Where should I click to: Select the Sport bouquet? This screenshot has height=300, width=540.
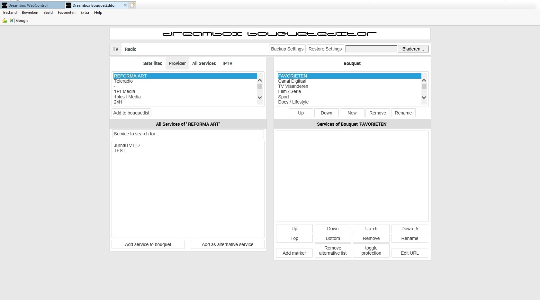pyautogui.click(x=283, y=97)
